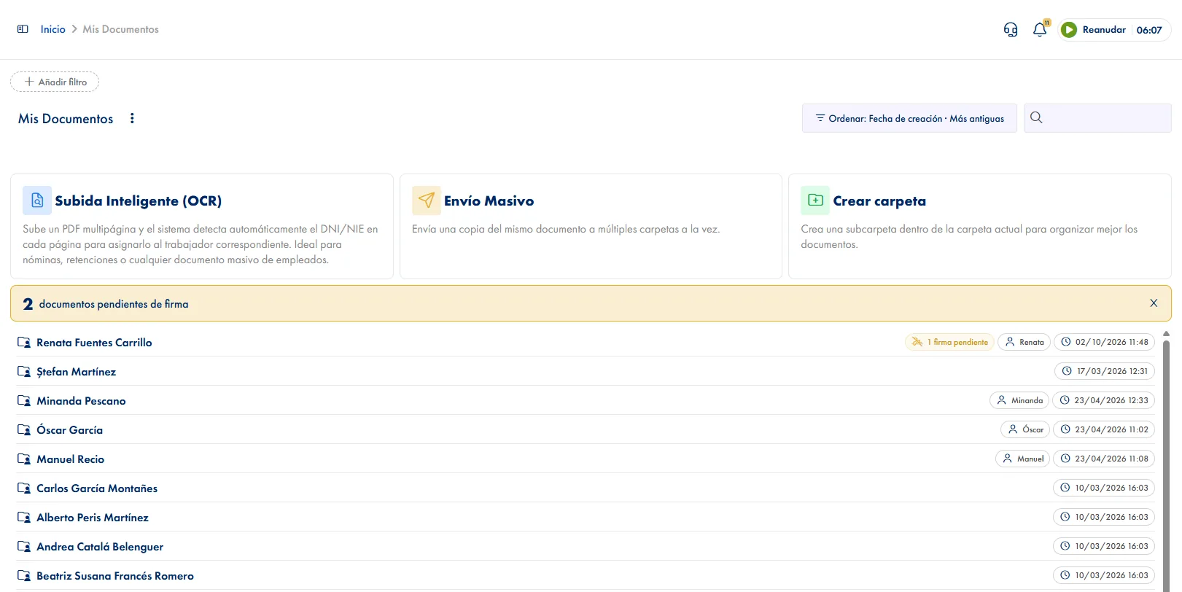1182x592 pixels.
Task: Open Mis Documentos three-dot menu
Action: (x=132, y=118)
